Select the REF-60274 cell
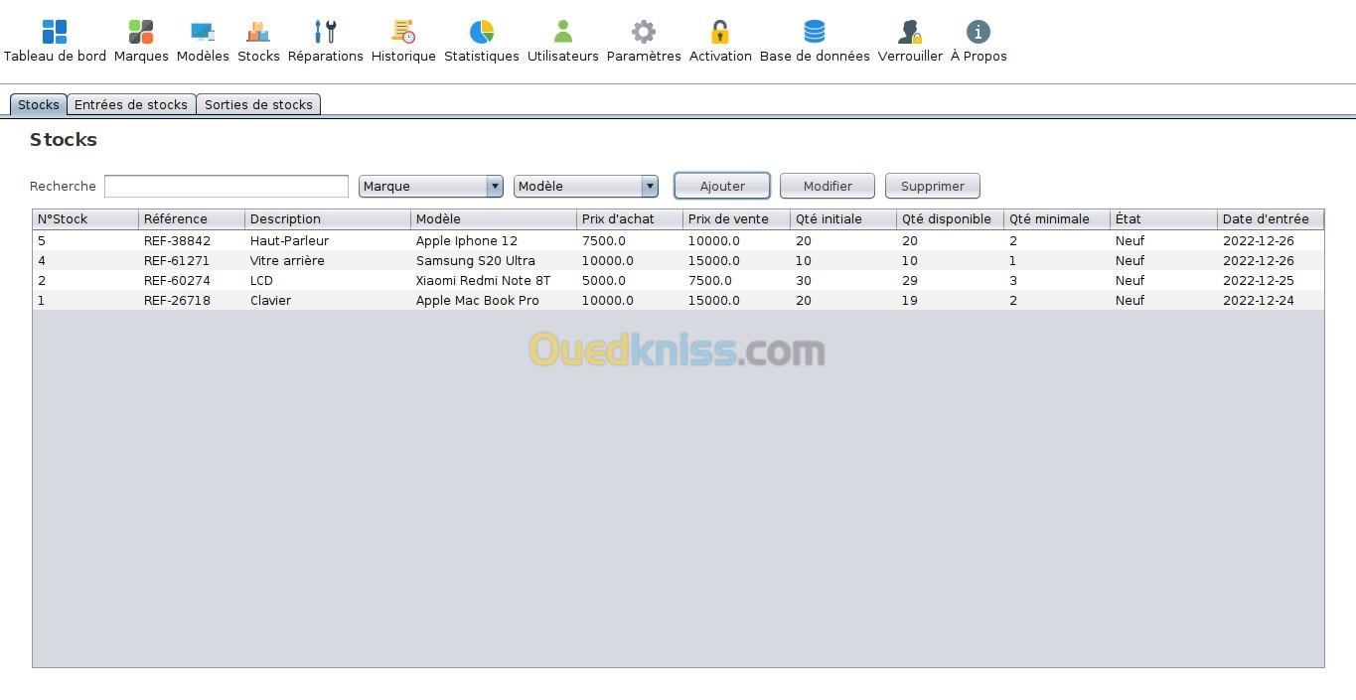The height and width of the screenshot is (700, 1356). [192, 280]
